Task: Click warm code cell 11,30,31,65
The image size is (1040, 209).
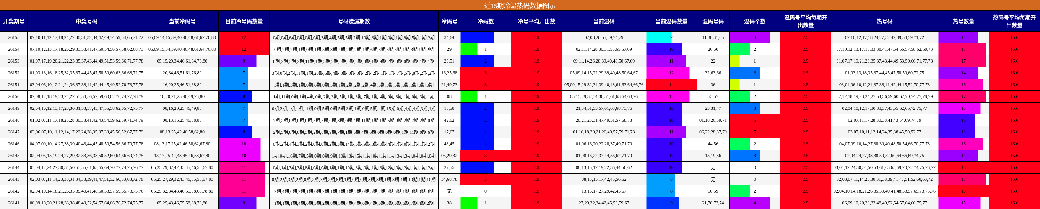Action: click(x=713, y=37)
